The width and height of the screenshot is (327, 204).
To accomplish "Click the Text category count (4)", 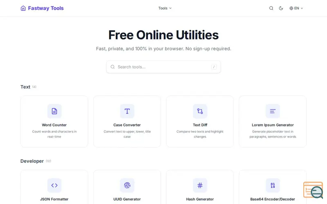I will click(x=34, y=87).
